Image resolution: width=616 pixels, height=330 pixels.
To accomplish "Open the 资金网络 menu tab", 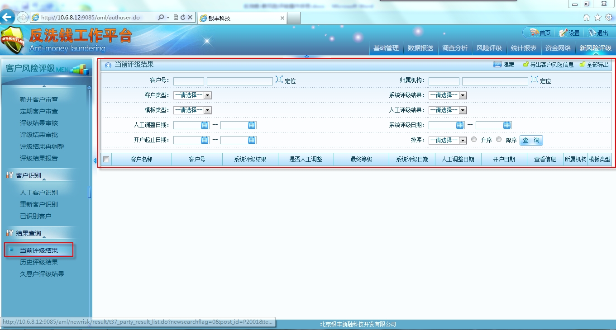I will (558, 48).
